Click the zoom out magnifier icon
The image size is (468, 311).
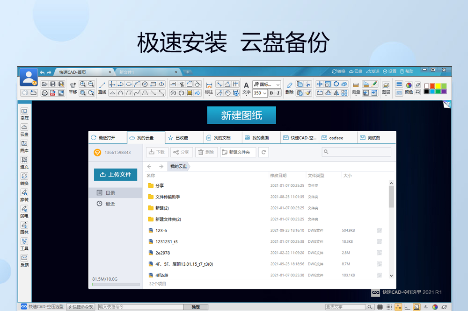91,85
